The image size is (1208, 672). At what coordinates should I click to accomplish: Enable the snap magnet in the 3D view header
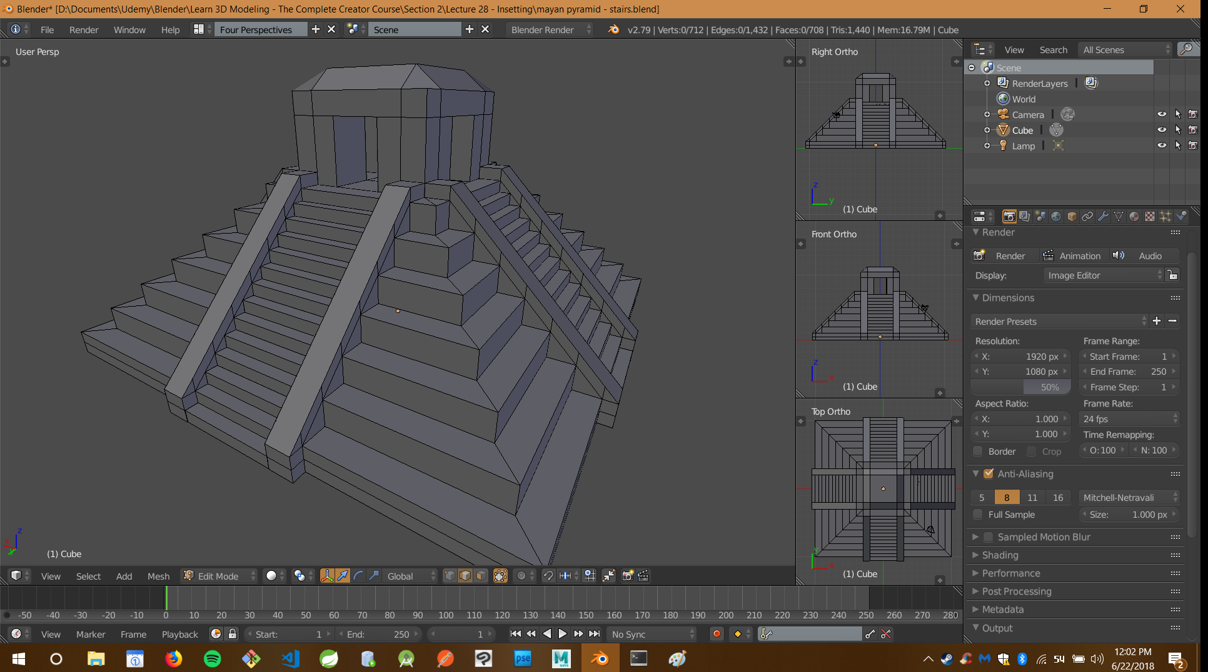point(549,575)
